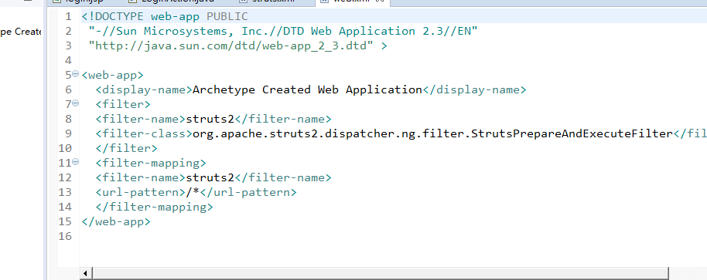The height and width of the screenshot is (280, 707).
Task: Click the horizontal scrollbar thumb
Action: pyautogui.click(x=381, y=273)
